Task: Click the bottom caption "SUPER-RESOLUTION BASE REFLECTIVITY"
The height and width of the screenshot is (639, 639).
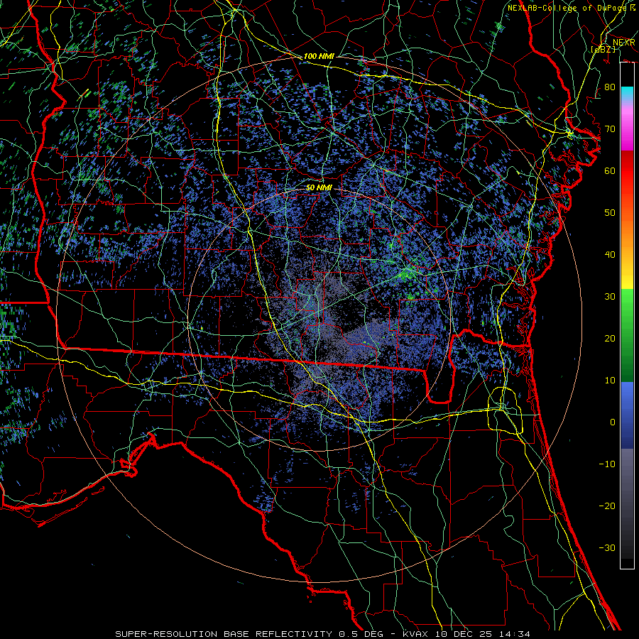Action: 224,634
